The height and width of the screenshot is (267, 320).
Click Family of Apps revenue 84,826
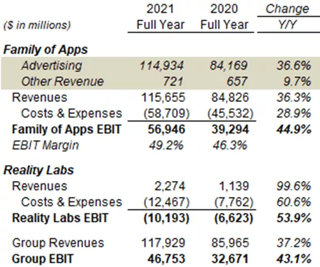(x=230, y=97)
